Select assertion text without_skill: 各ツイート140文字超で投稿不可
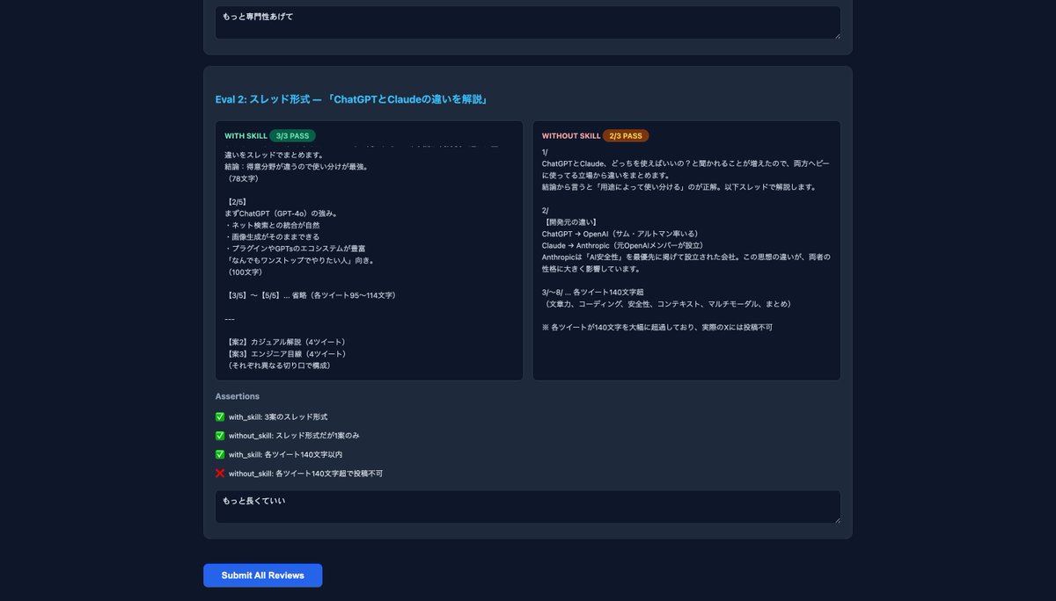This screenshot has height=601, width=1056. click(305, 474)
